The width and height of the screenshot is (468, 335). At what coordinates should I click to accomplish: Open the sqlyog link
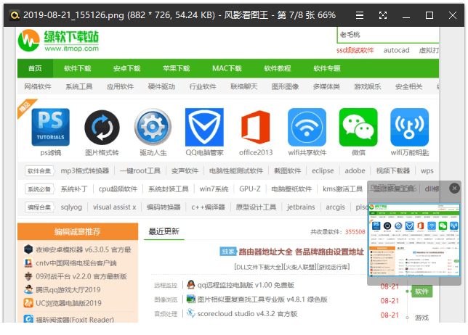(71, 207)
